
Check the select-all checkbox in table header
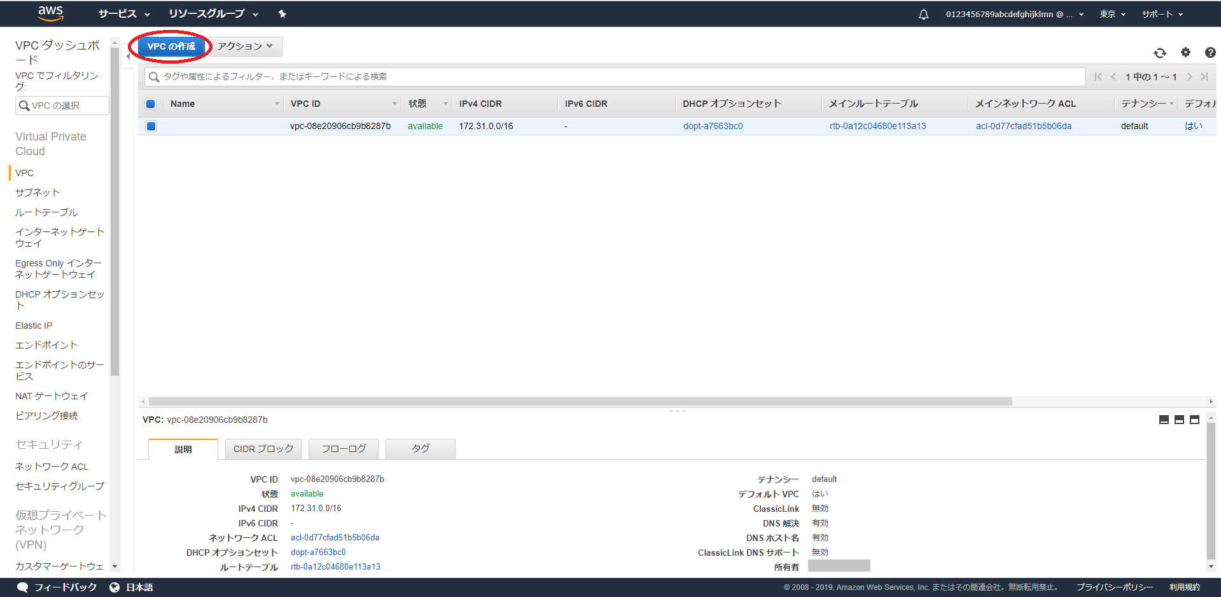(151, 104)
